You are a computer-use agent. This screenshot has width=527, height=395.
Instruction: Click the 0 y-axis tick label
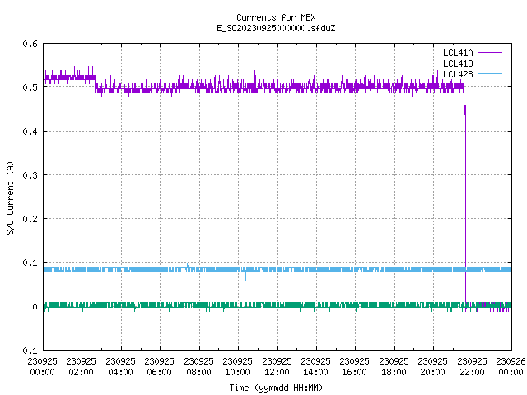pyautogui.click(x=35, y=307)
